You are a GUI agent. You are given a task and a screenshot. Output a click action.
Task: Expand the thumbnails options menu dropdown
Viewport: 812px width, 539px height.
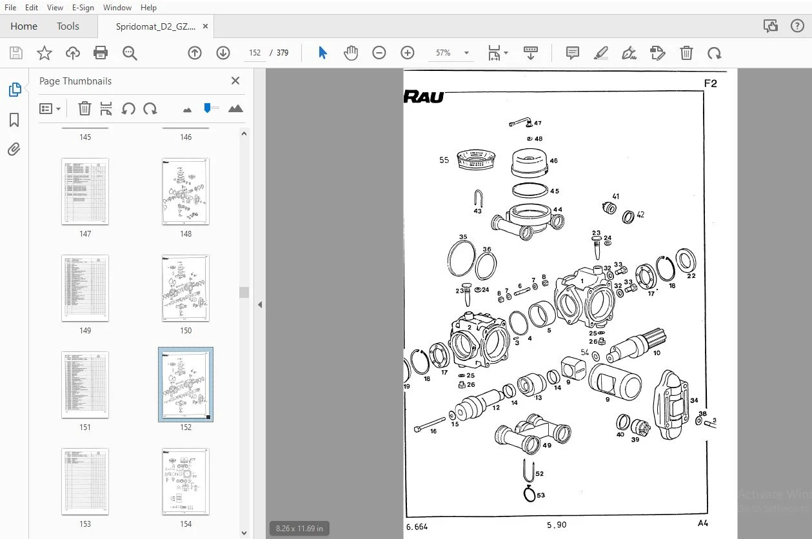[x=50, y=109]
